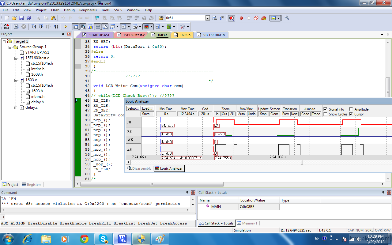Image resolution: width=392 pixels, height=245 pixels.
Task: Open Configuration with the wrench icon
Action: [287, 18]
